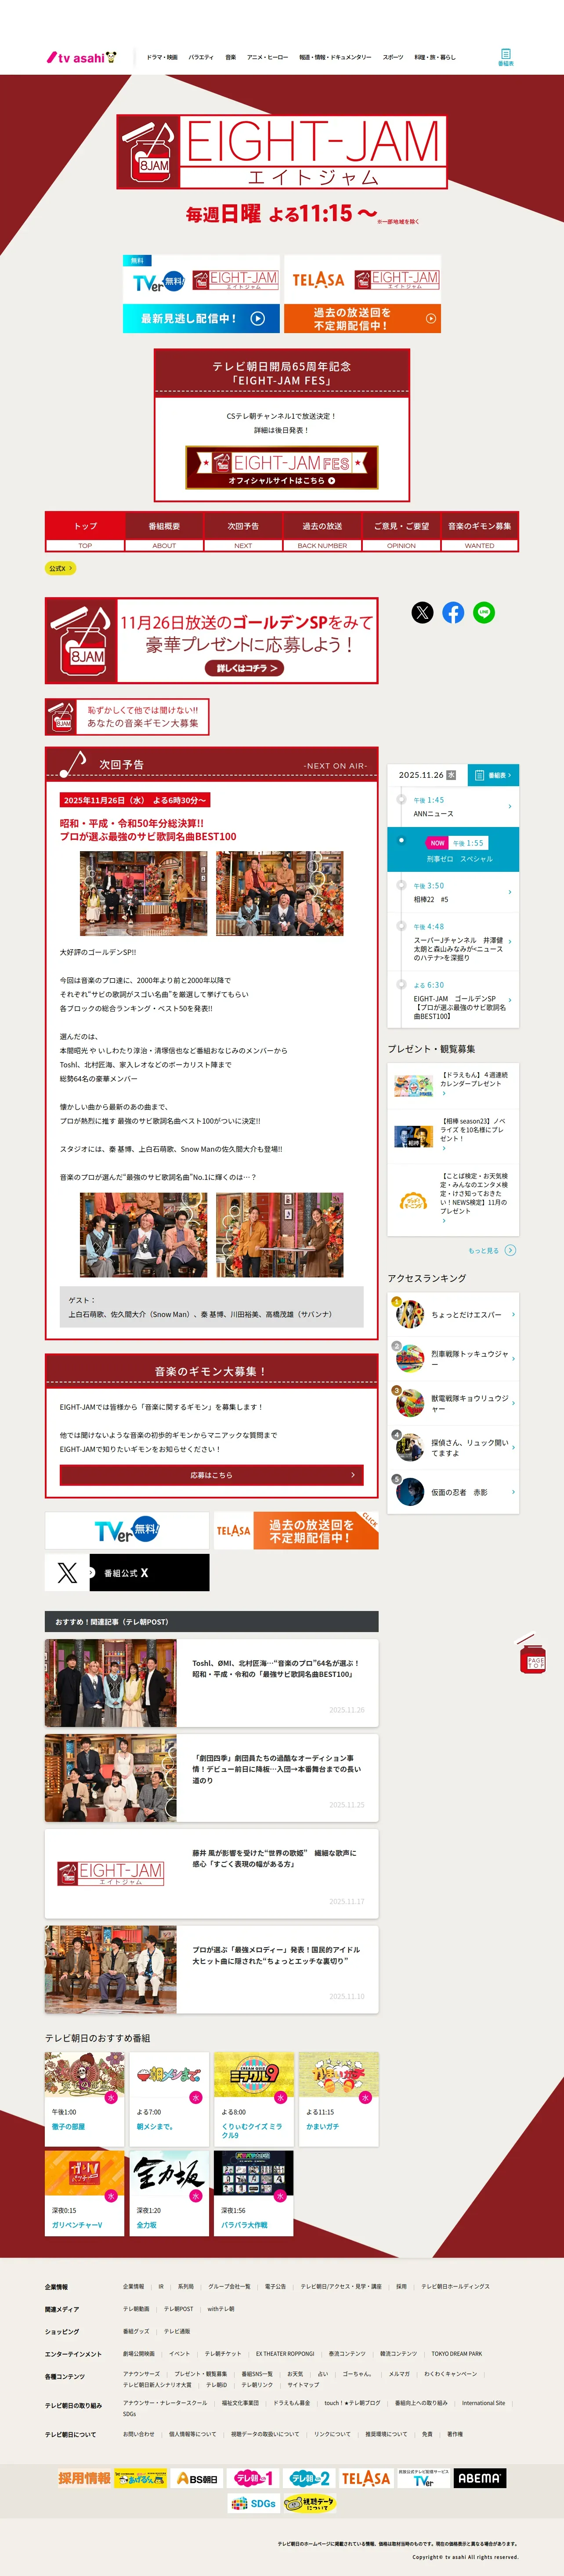Image resolution: width=564 pixels, height=2576 pixels.
Task: Open the ガリベンチャーV program card
Action: point(84,2193)
